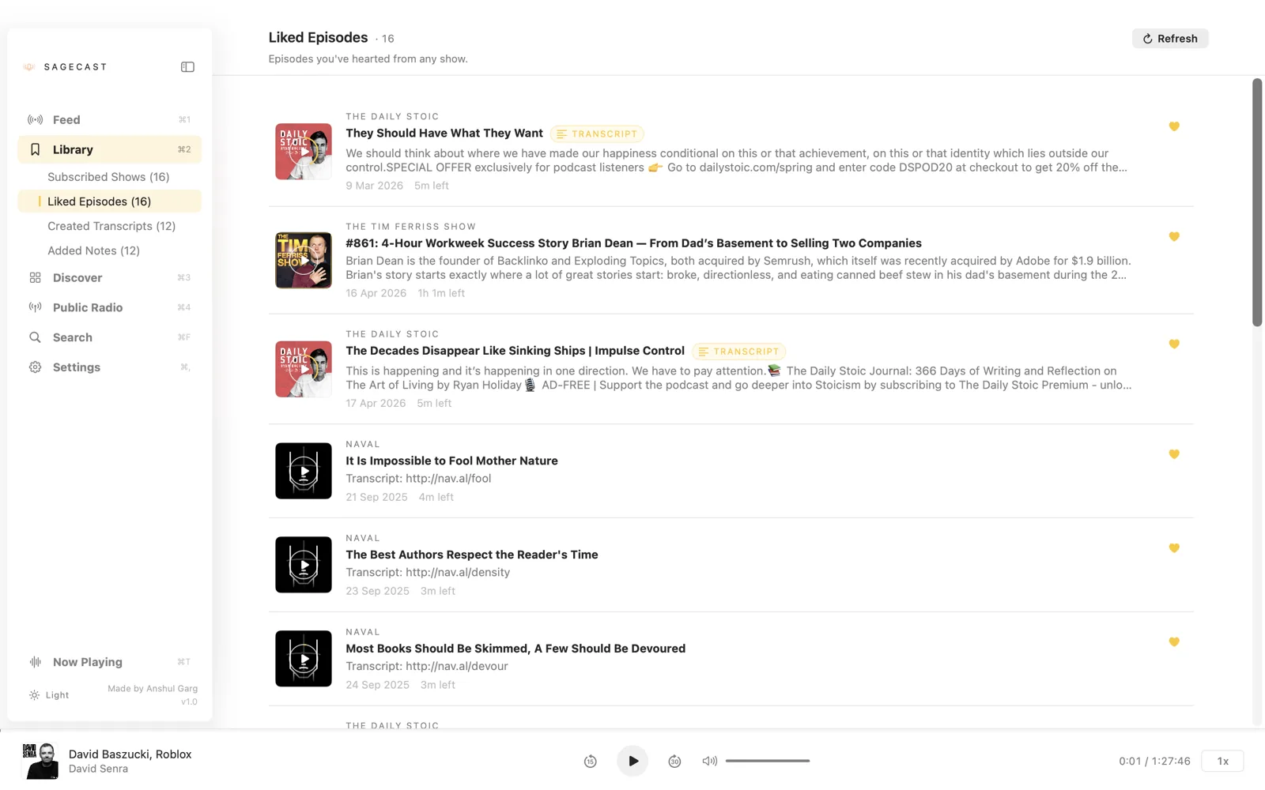Open Now Playing from the sidebar

(86, 662)
